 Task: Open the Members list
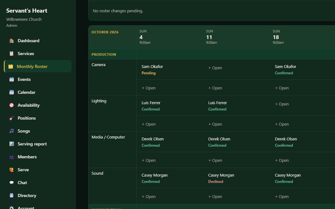tap(37, 157)
